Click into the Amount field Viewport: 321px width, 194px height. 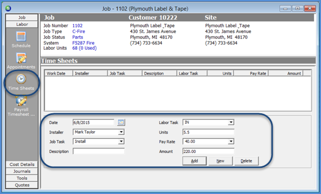pos(208,152)
